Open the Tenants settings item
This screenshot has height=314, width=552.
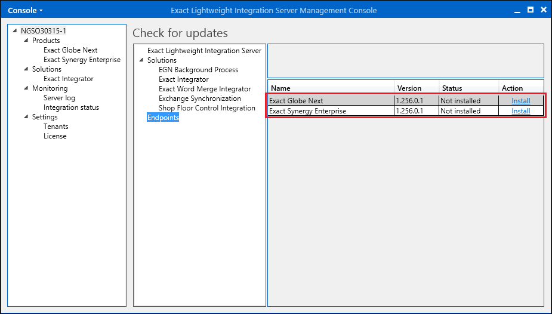tap(55, 127)
